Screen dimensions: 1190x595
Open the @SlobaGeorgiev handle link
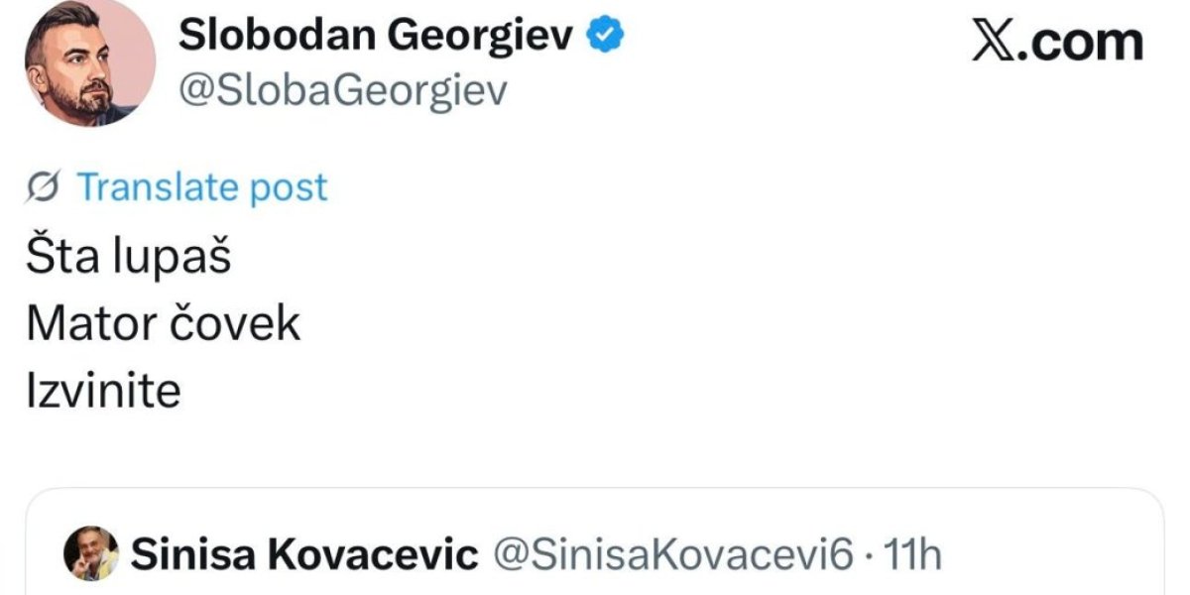(342, 90)
